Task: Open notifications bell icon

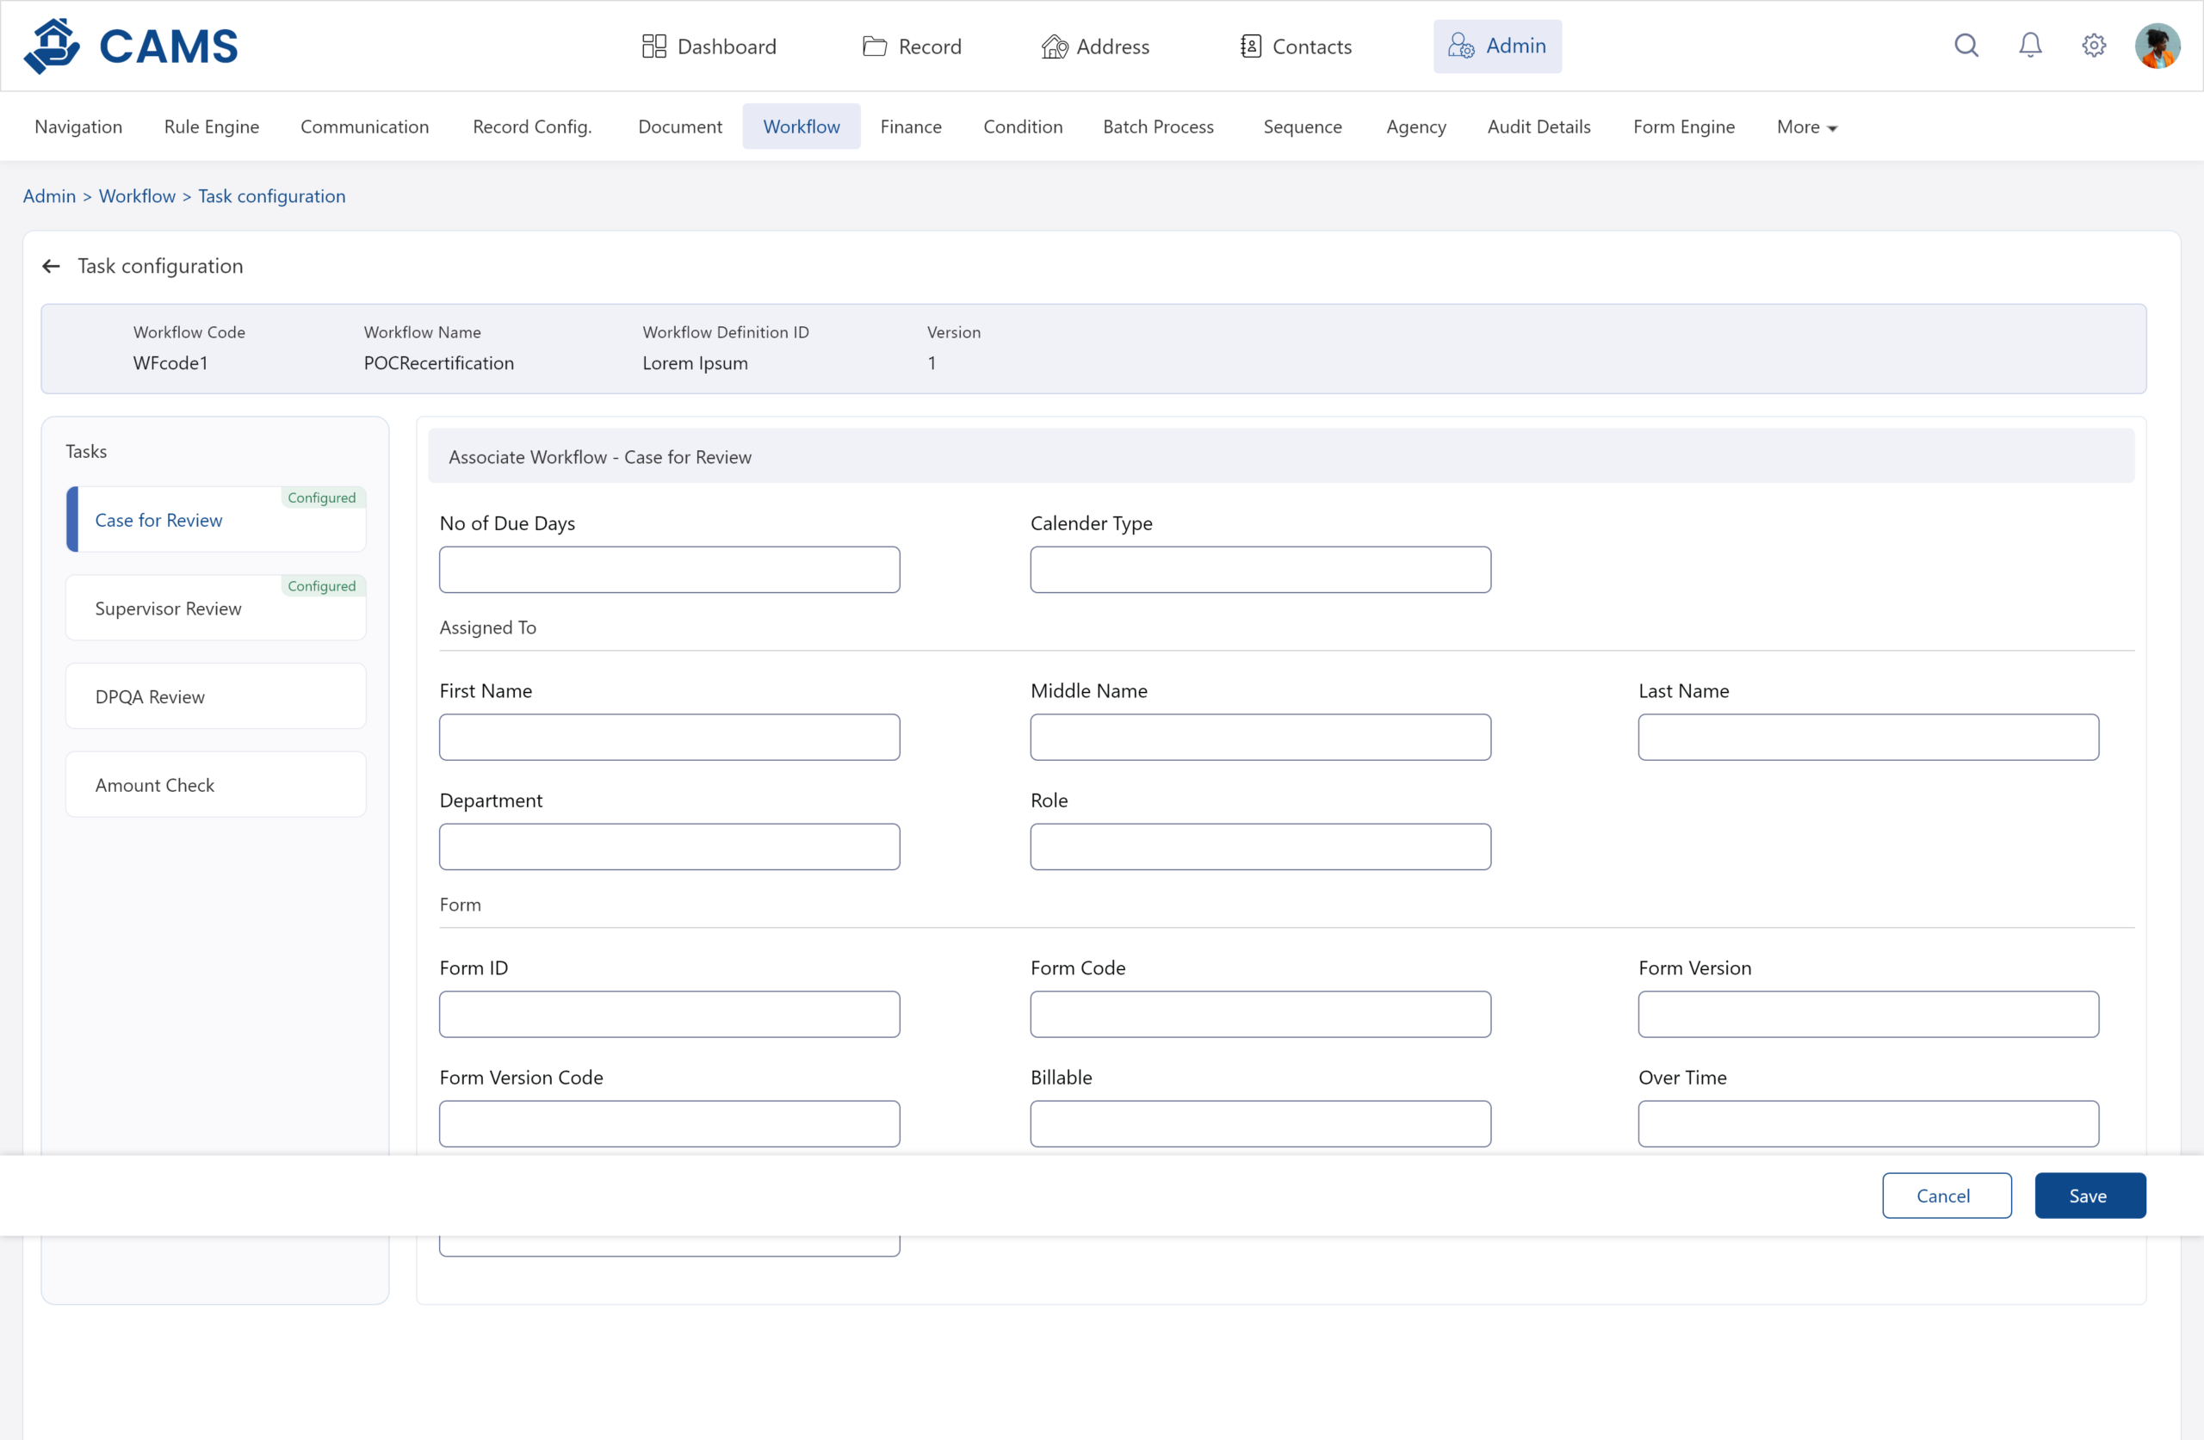Action: coord(2030,46)
